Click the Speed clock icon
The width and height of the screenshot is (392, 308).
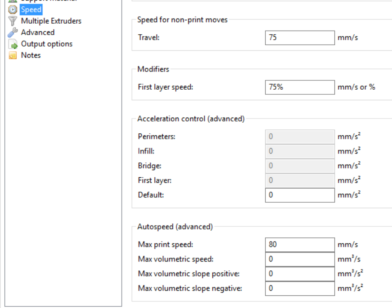coord(13,9)
